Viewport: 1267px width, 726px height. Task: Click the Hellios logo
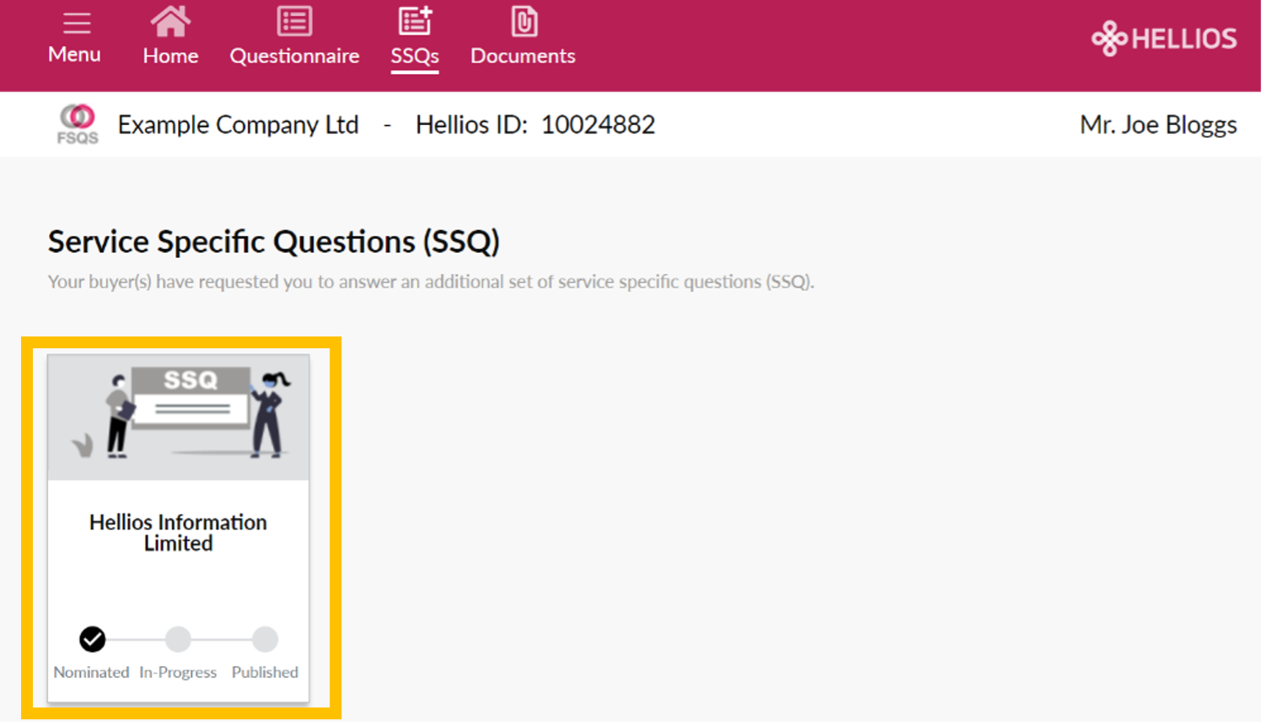coord(1164,39)
